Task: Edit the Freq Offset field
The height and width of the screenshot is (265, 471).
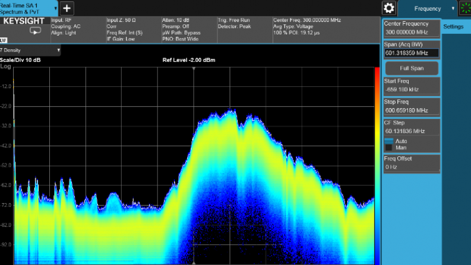Action: (411, 167)
